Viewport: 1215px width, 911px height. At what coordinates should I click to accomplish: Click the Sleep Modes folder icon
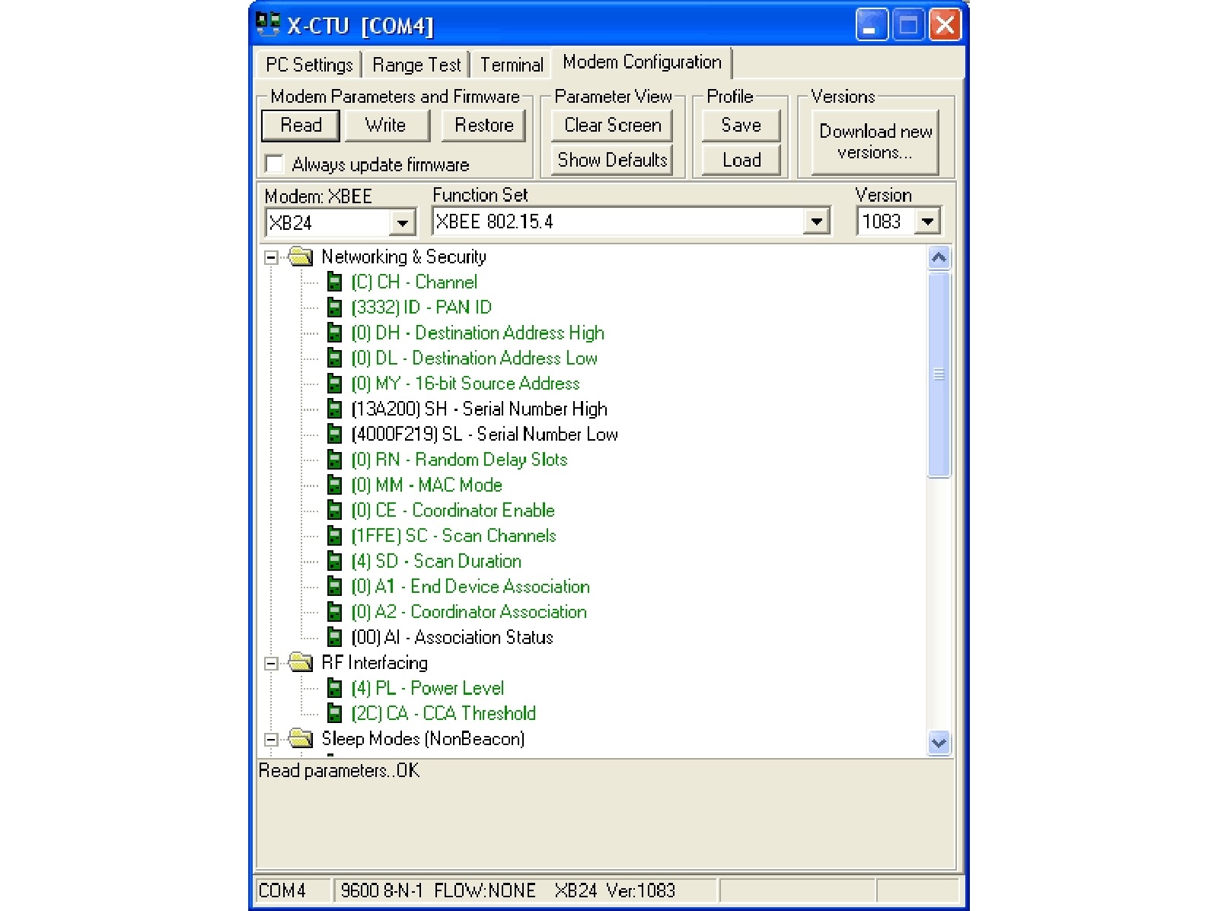(x=301, y=739)
